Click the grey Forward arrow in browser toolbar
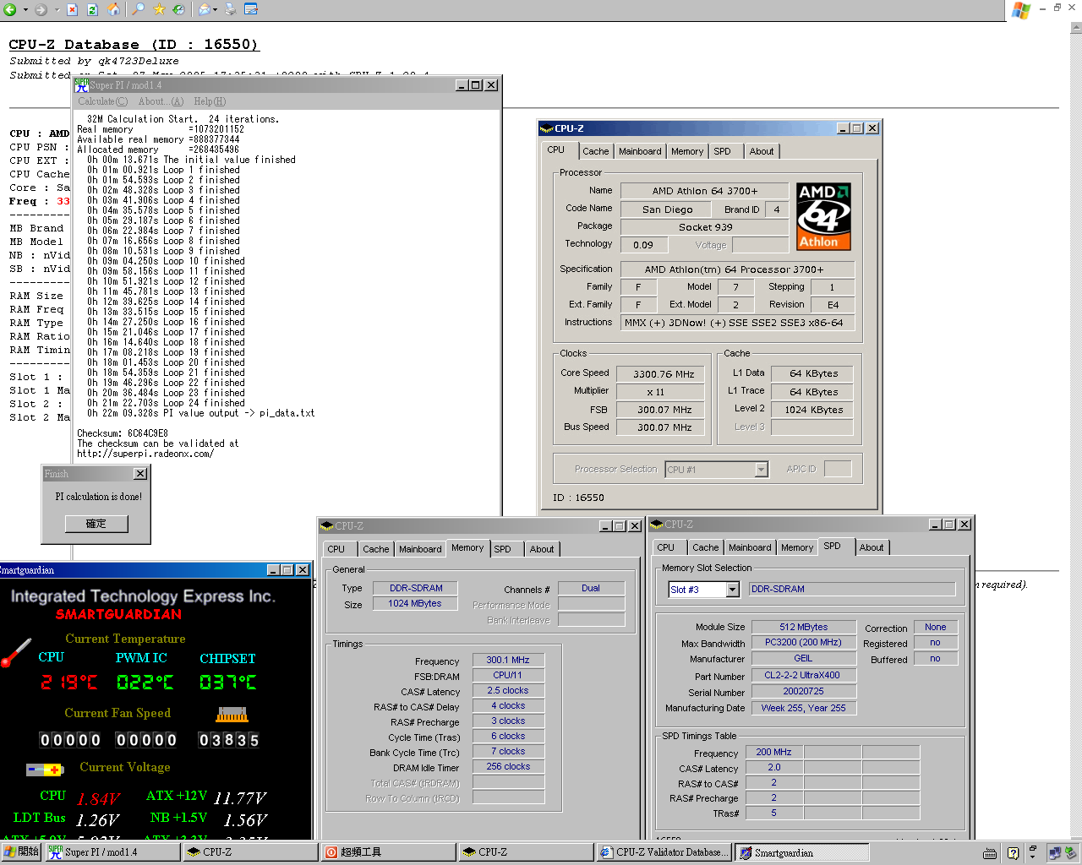1082x865 pixels. click(x=41, y=9)
